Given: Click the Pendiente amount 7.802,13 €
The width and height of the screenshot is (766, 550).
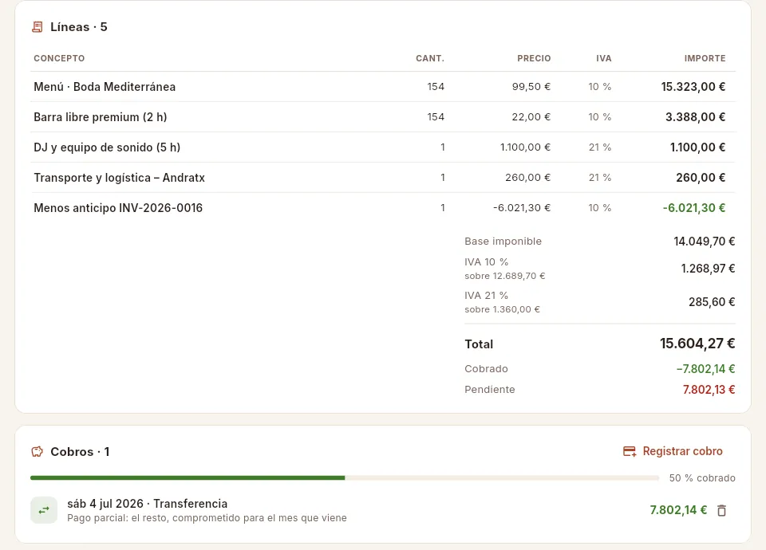Looking at the screenshot, I should point(709,390).
